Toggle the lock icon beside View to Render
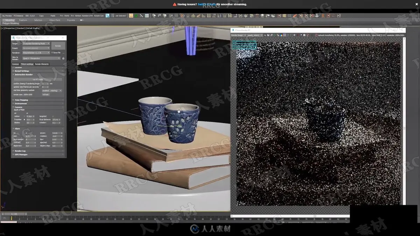The height and width of the screenshot is (236, 420). click(x=63, y=58)
